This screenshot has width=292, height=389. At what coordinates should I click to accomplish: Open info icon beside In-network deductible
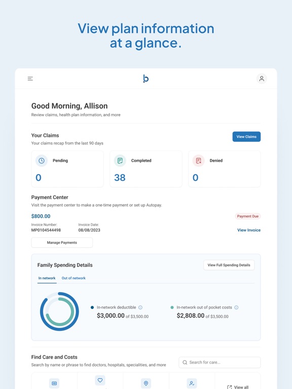[x=140, y=307]
